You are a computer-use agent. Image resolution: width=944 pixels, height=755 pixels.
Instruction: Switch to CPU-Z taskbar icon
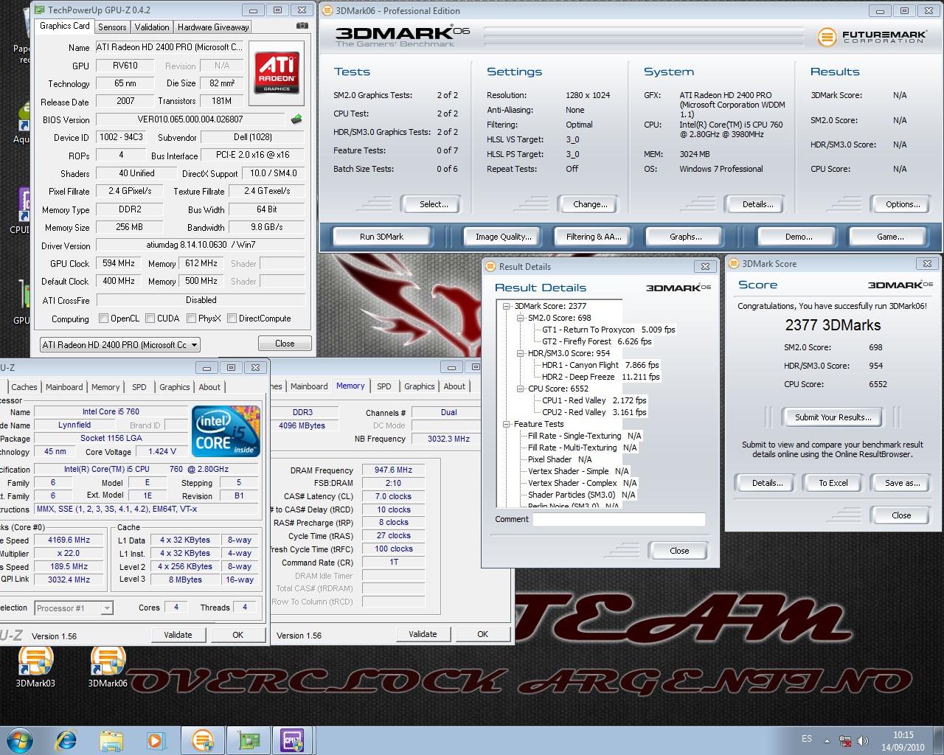pos(293,740)
